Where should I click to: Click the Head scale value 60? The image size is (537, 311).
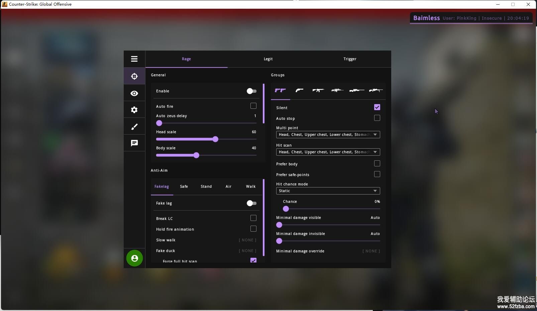pyautogui.click(x=254, y=132)
